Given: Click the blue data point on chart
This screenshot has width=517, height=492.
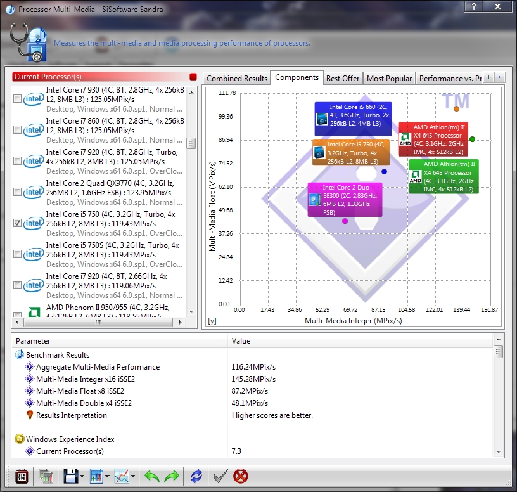Looking at the screenshot, I should point(384,172).
